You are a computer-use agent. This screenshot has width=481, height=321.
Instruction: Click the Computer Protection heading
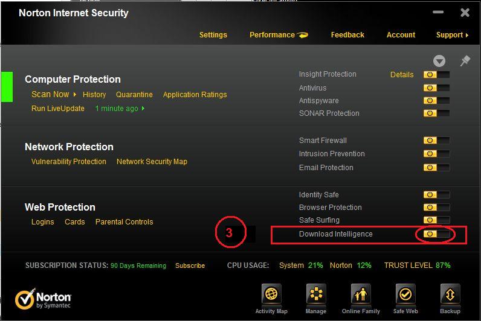(x=73, y=79)
